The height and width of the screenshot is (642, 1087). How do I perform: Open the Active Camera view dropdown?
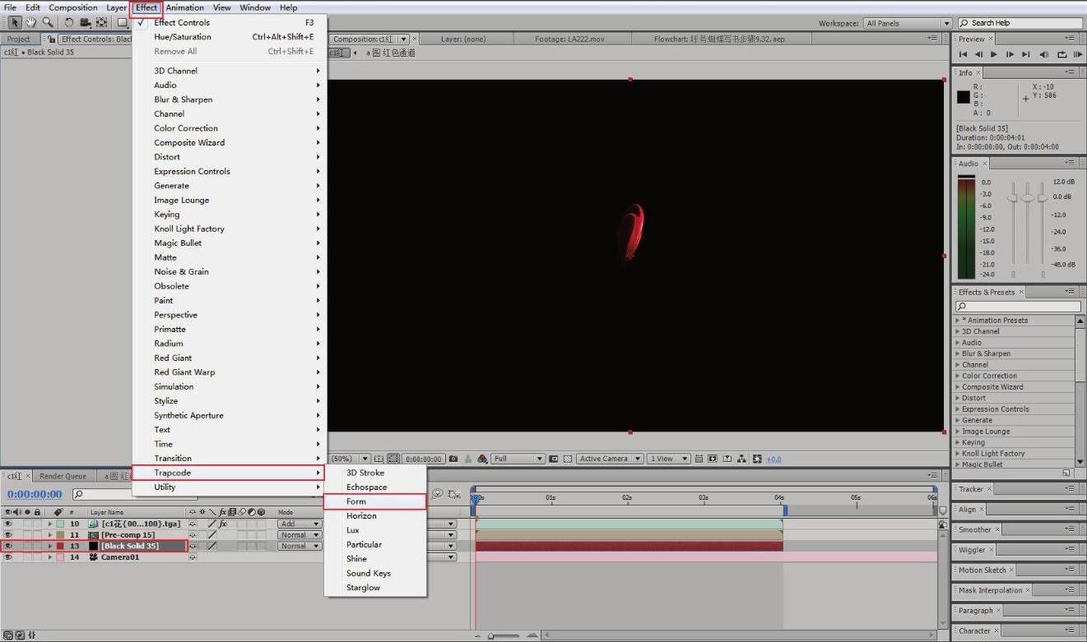click(609, 459)
